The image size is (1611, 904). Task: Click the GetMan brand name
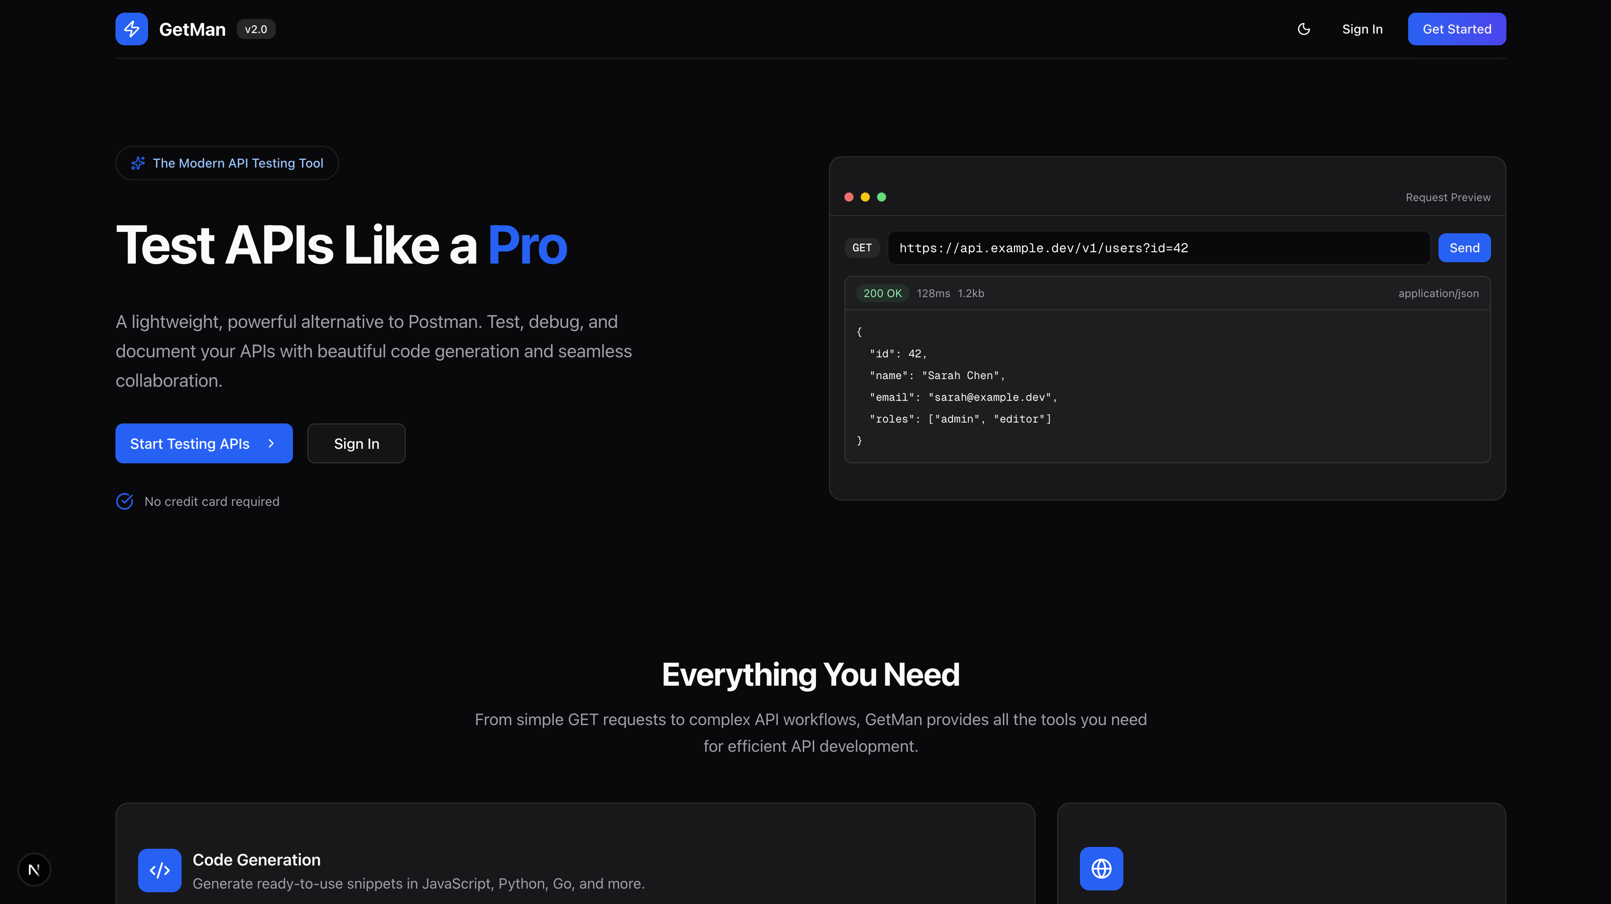[x=192, y=29]
